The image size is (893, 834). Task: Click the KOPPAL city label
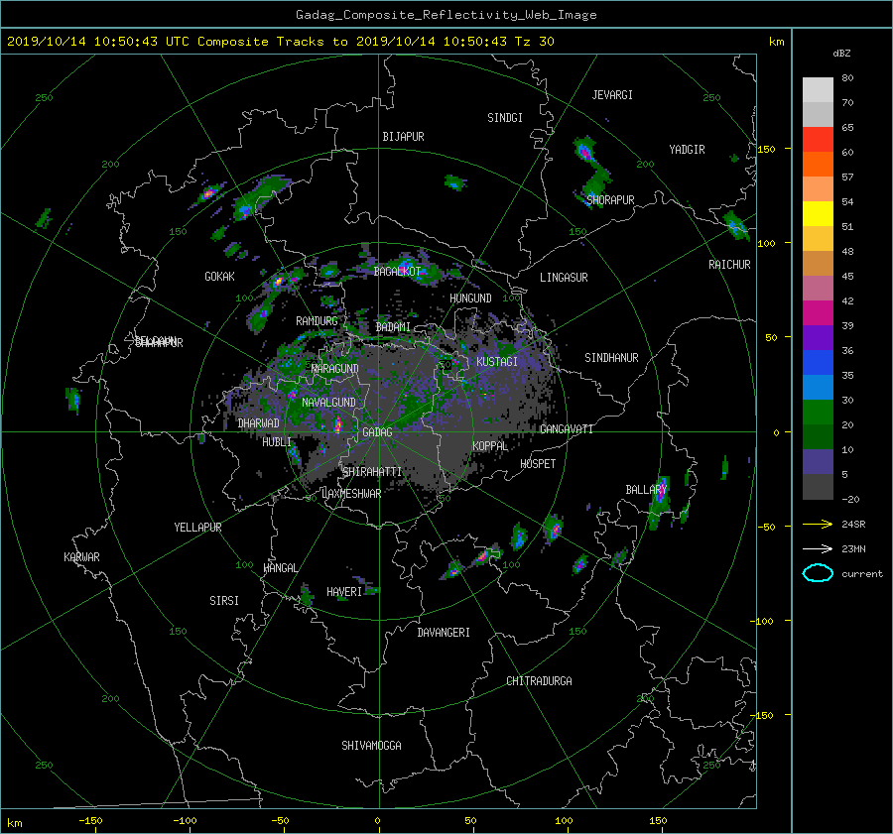[490, 445]
